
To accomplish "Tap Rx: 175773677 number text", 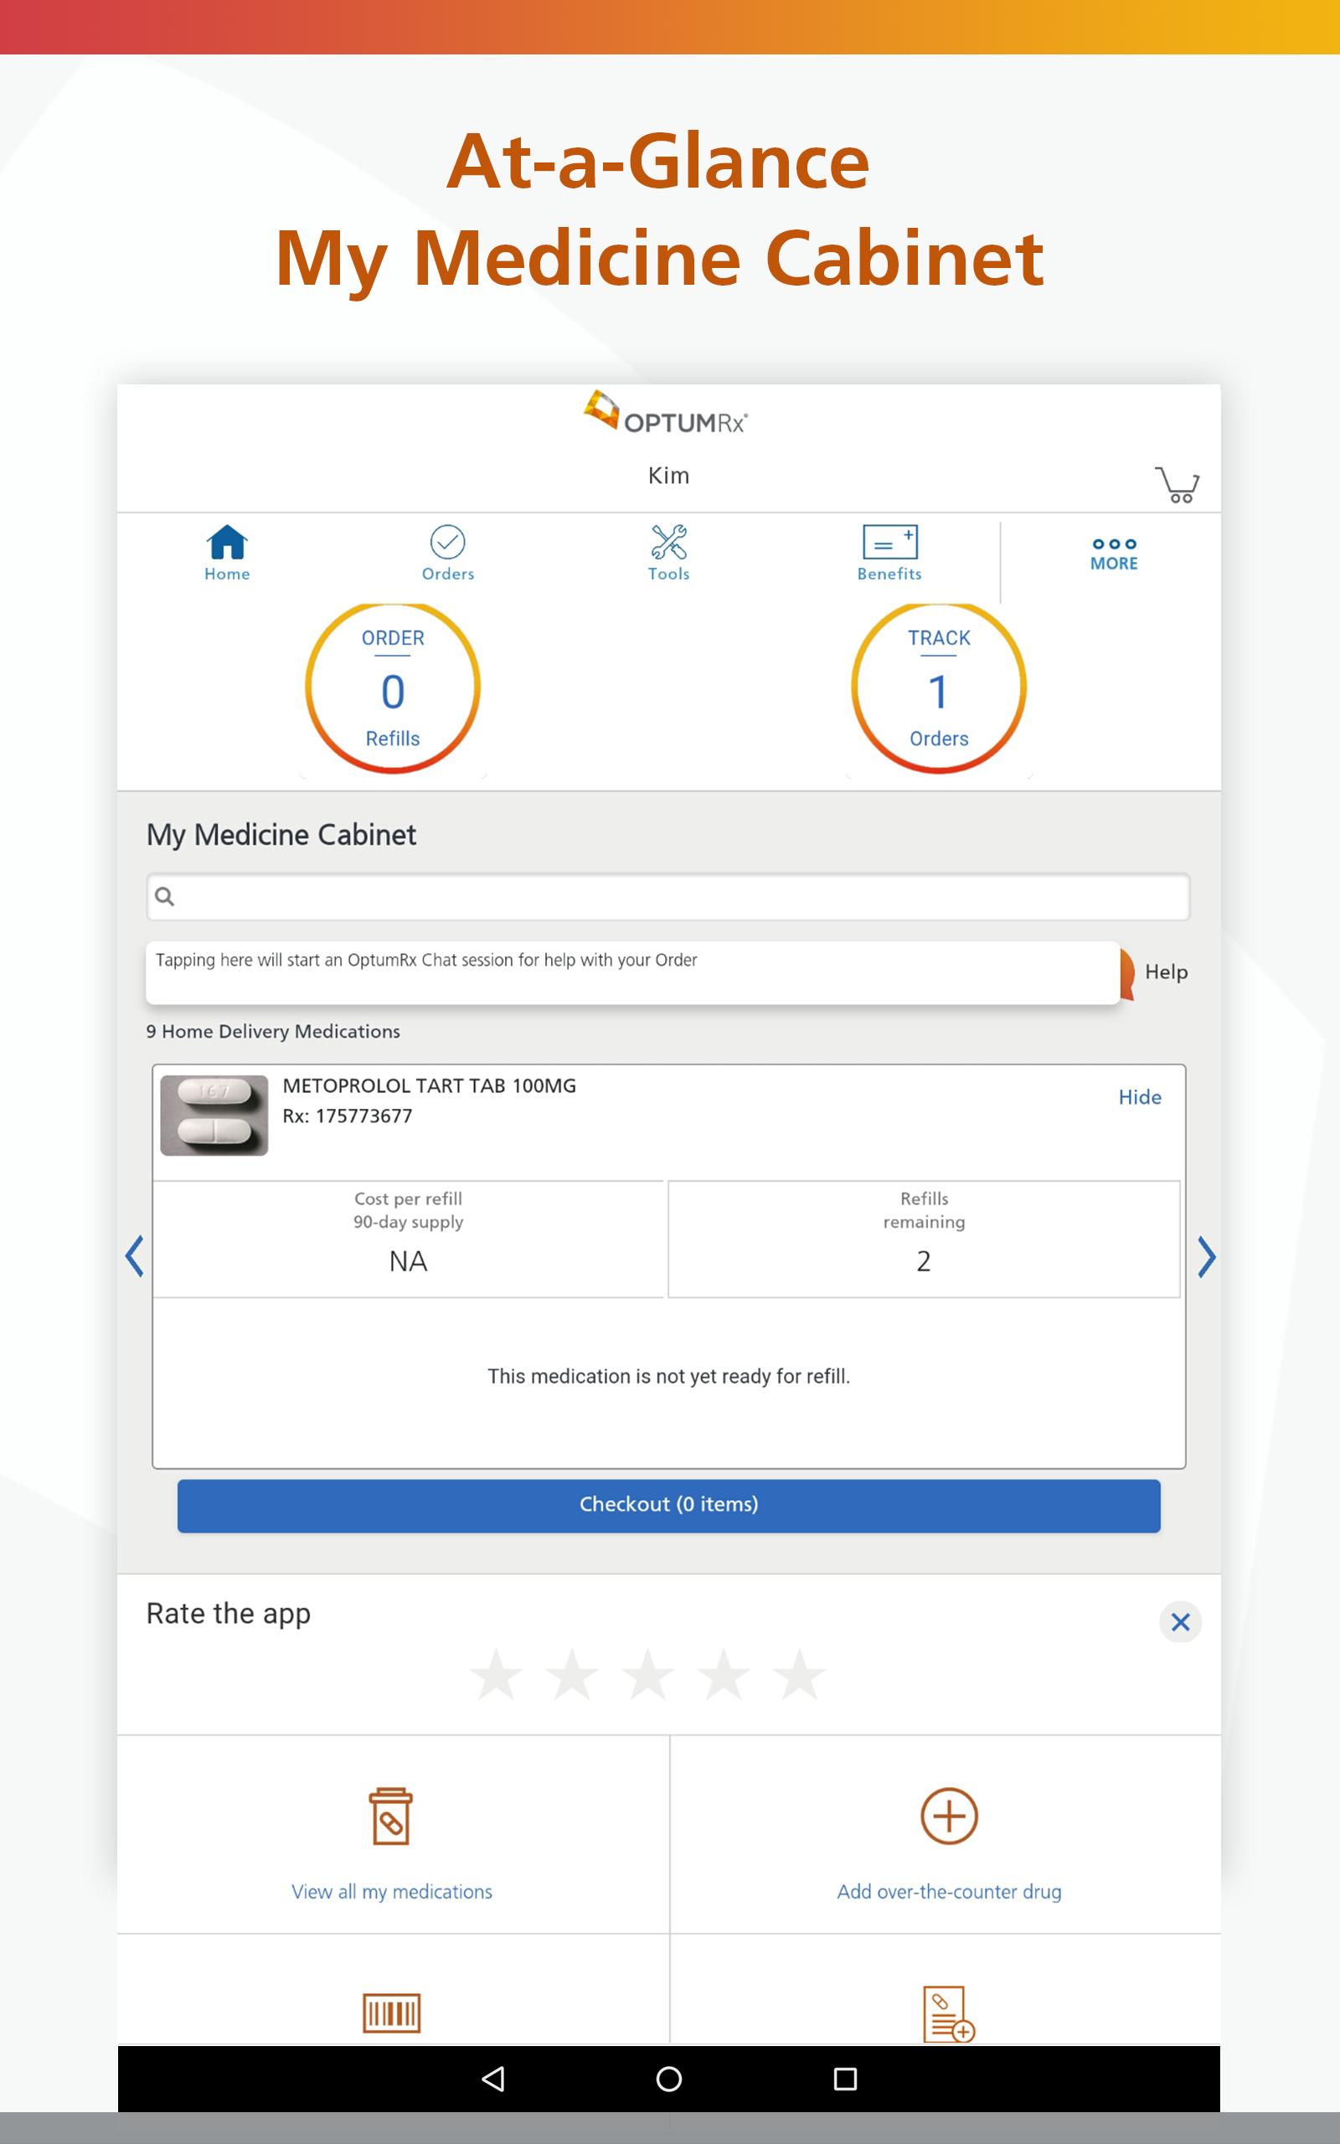I will click(348, 1116).
